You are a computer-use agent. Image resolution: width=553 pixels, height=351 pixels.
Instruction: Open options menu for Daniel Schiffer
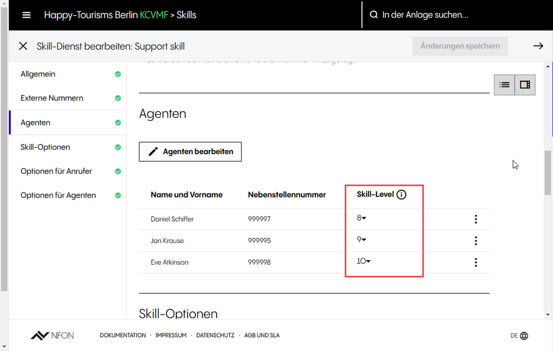[476, 219]
